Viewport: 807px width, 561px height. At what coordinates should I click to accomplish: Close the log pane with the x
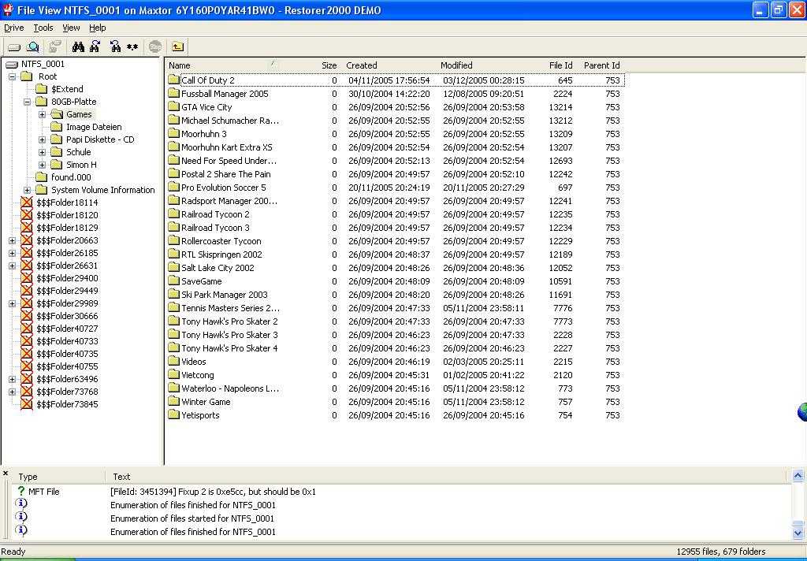pos(6,473)
